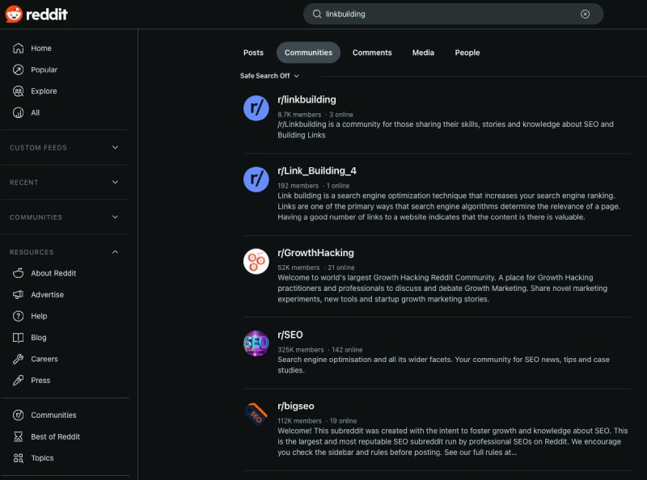The height and width of the screenshot is (480, 647).
Task: Click the Press microphone icon
Action: pos(18,381)
